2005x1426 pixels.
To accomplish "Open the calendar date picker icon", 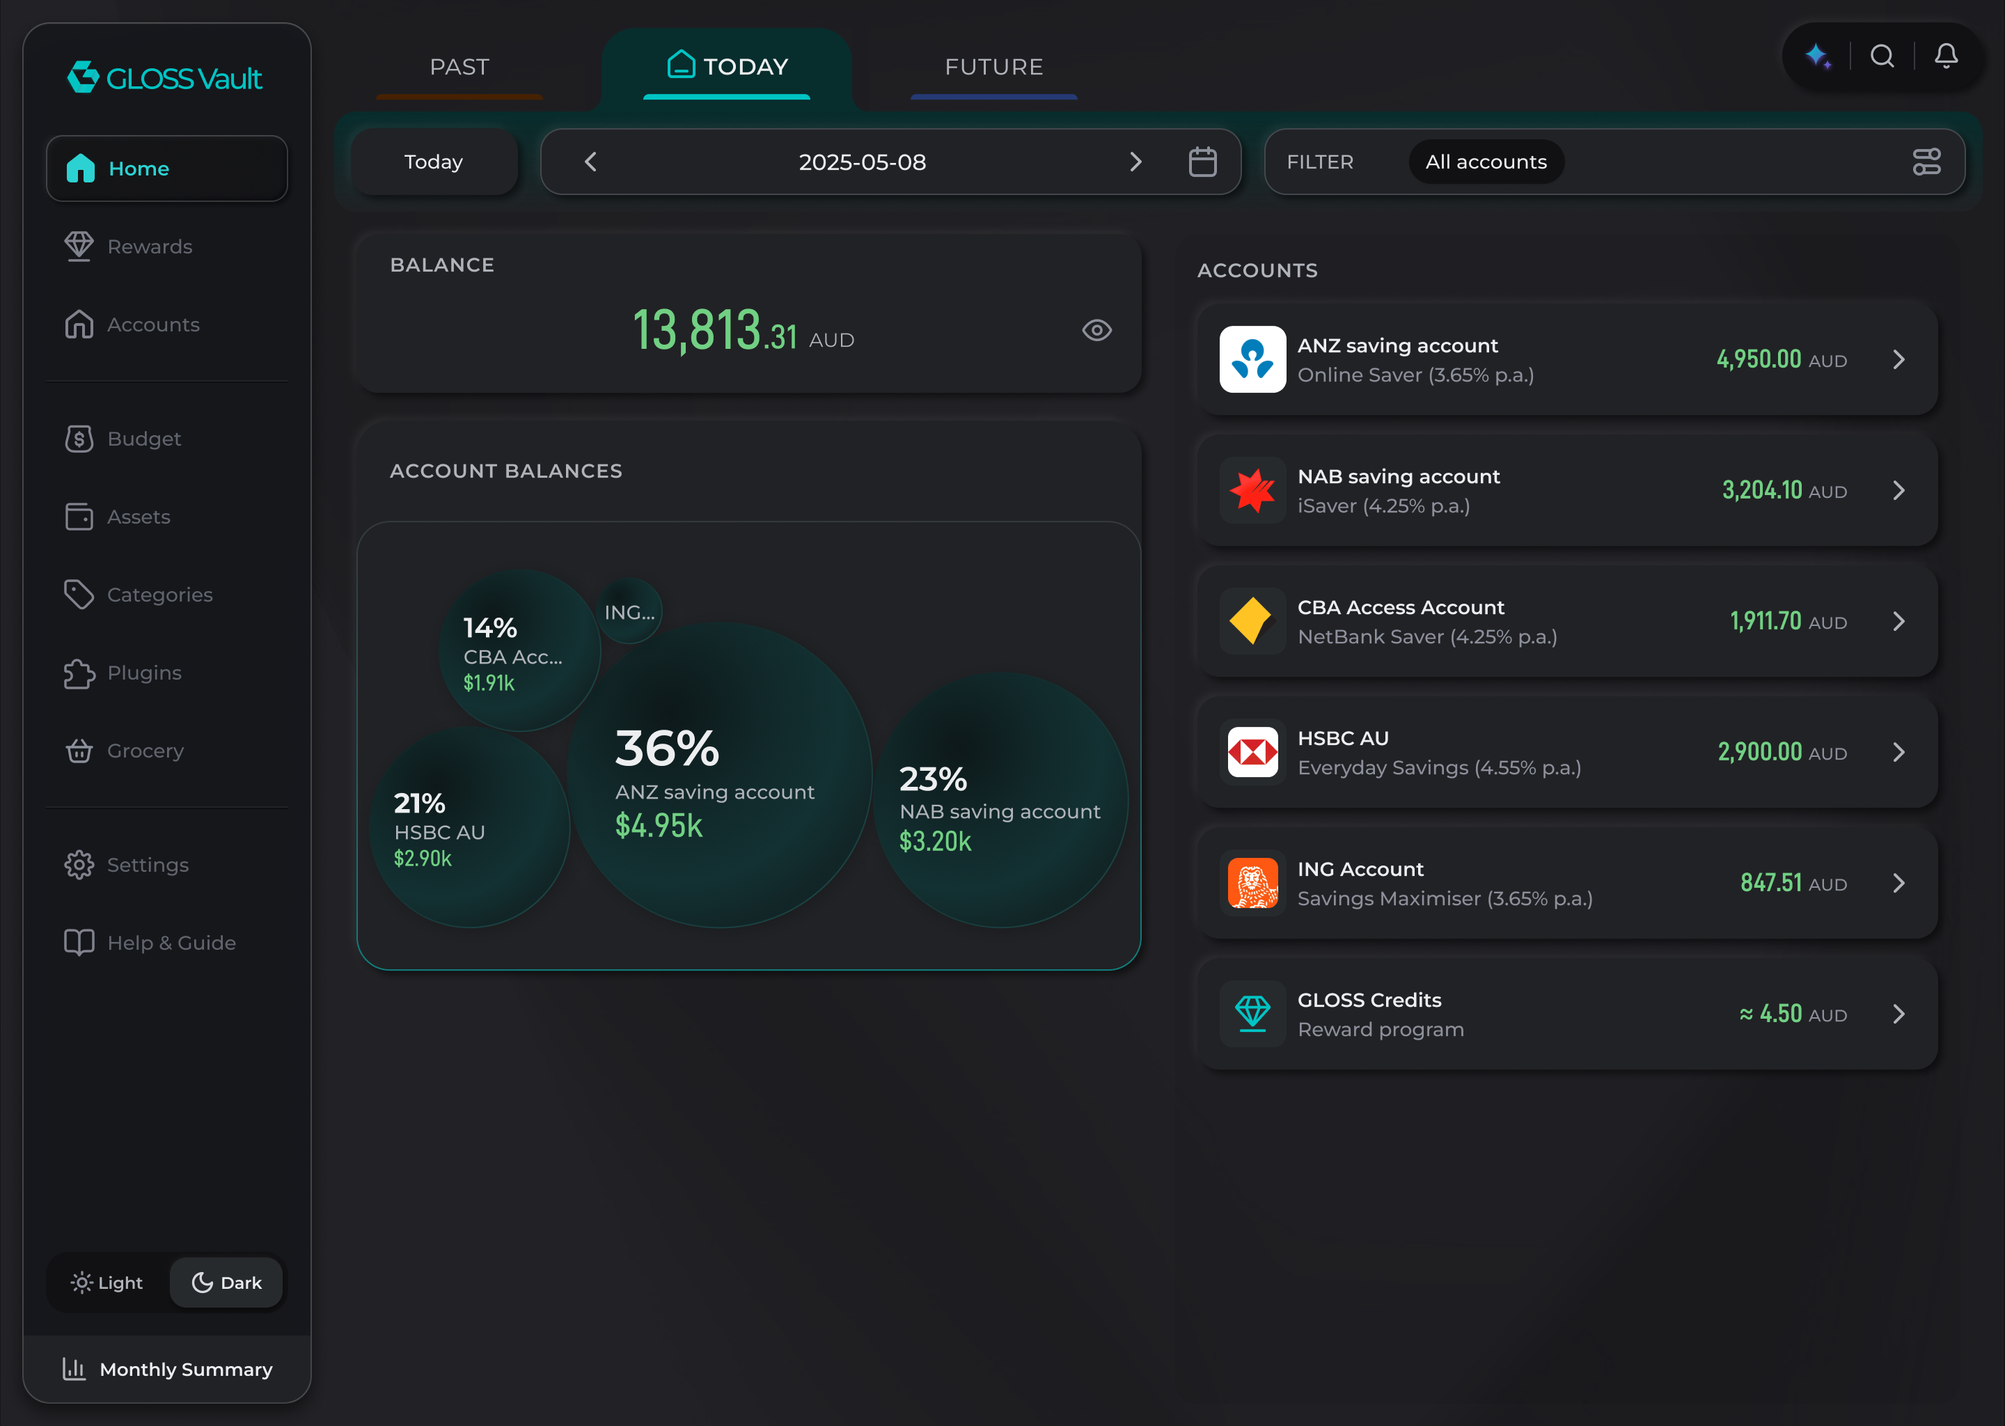I will coord(1202,162).
